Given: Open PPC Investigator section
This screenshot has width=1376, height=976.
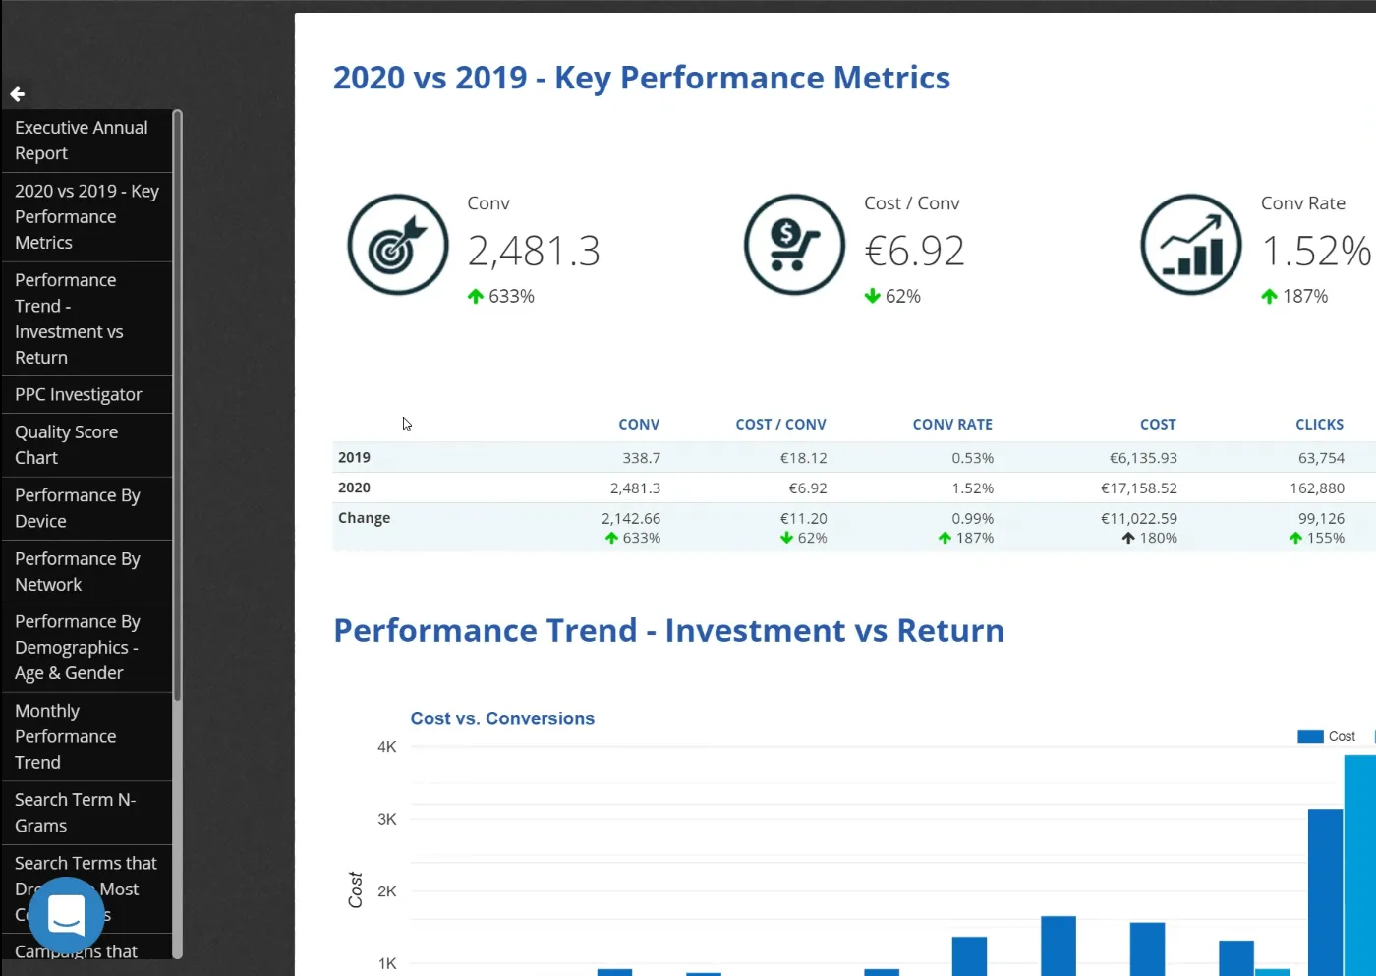Looking at the screenshot, I should pos(87,395).
